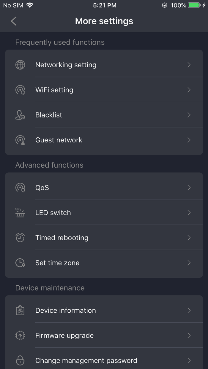Open the Blacklist settings entry
Image resolution: width=208 pixels, height=369 pixels.
pos(104,115)
